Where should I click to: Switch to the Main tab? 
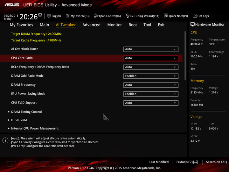(45, 25)
